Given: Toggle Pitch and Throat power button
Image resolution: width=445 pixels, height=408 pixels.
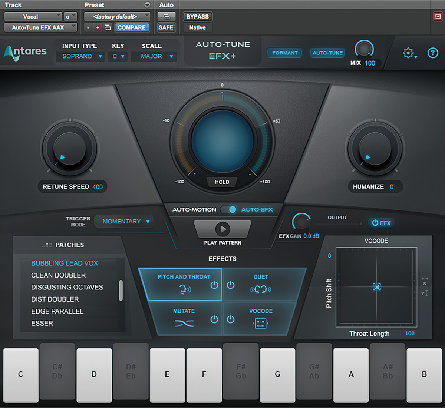Looking at the screenshot, I should click(214, 285).
